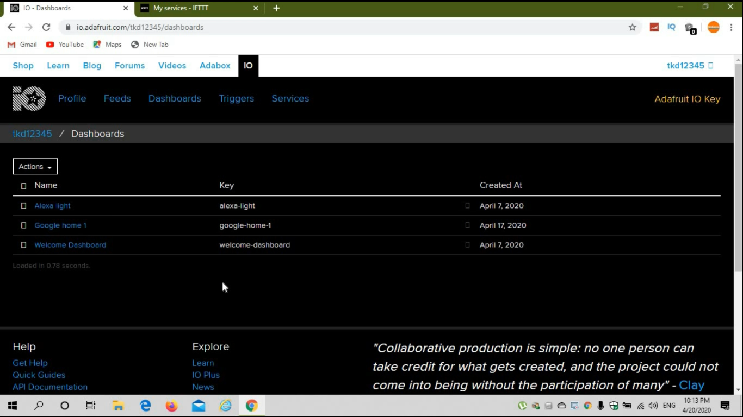Go to Feeds in the IO navigation
The width and height of the screenshot is (743, 417).
click(117, 98)
